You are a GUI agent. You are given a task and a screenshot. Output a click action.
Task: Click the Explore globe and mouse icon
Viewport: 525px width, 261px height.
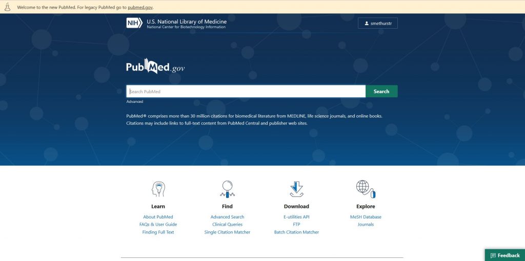366,189
